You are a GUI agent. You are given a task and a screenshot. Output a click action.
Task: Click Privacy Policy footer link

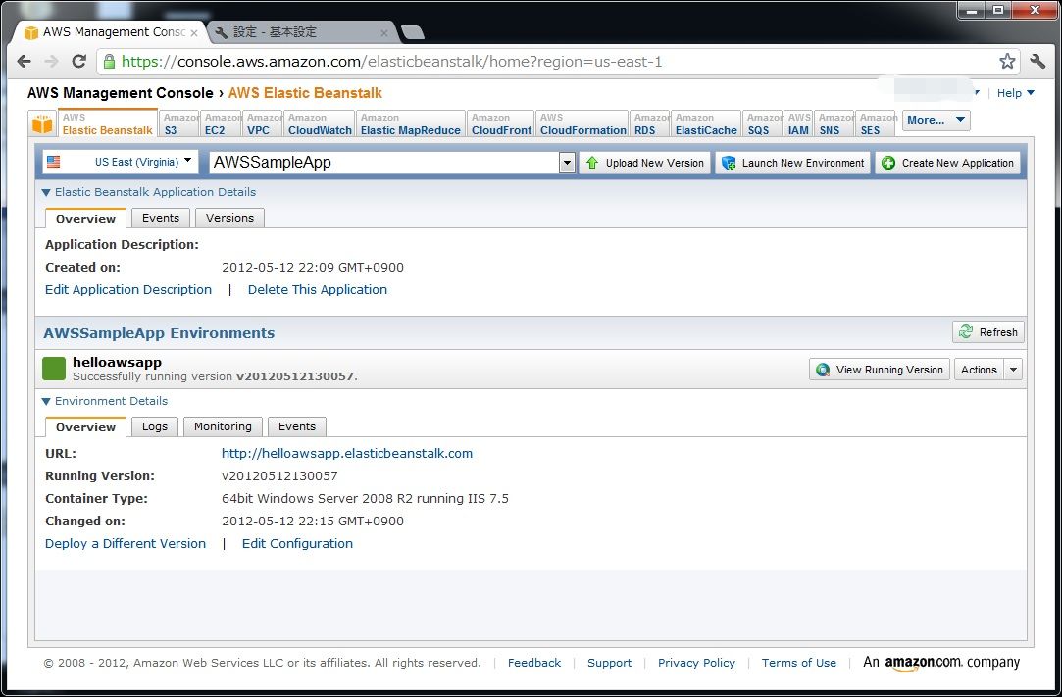pos(696,663)
